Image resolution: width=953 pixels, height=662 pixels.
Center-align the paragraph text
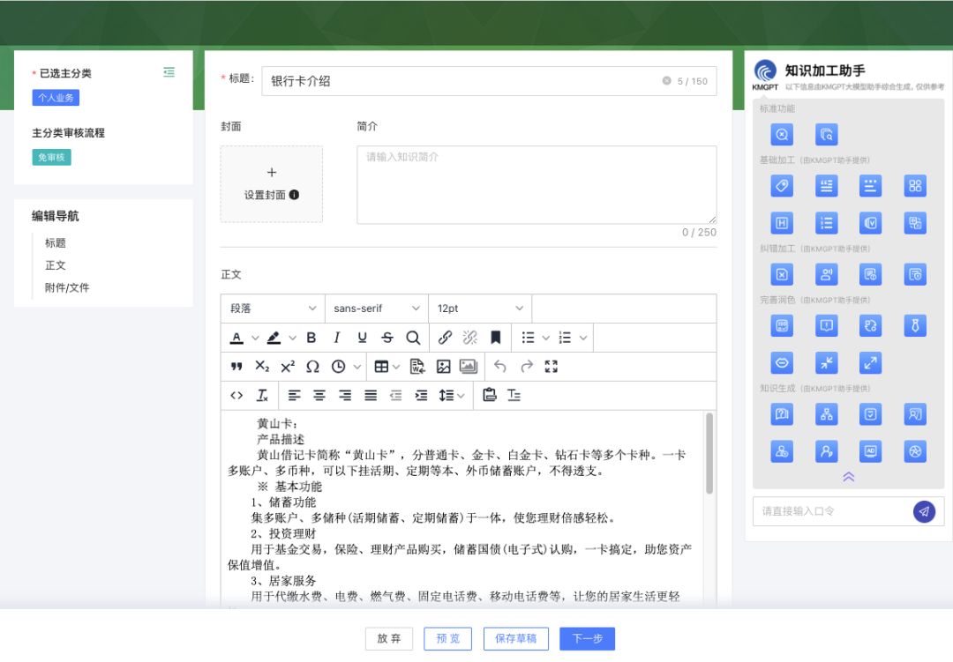pos(319,396)
